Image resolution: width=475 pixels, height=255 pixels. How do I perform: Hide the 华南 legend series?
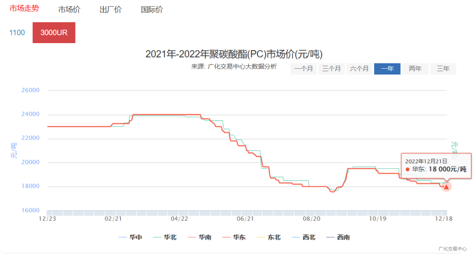point(200,237)
